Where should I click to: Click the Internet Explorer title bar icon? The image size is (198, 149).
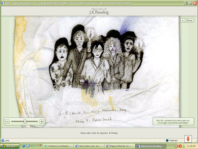coord(3,3)
